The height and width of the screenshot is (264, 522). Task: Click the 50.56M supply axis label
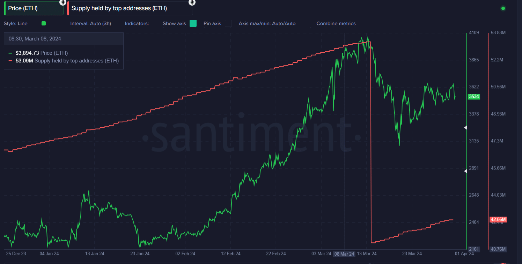coord(498,87)
